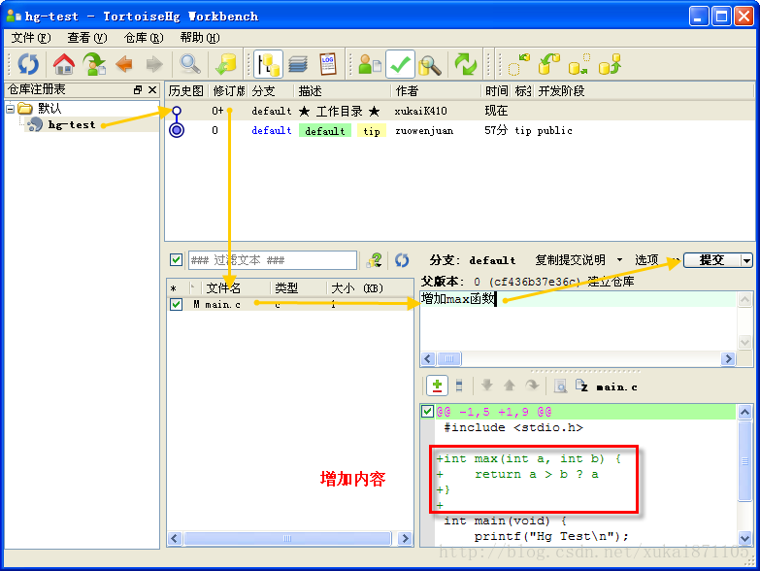
Task: Select revision 0 by zuowenjuan
Action: click(x=459, y=130)
